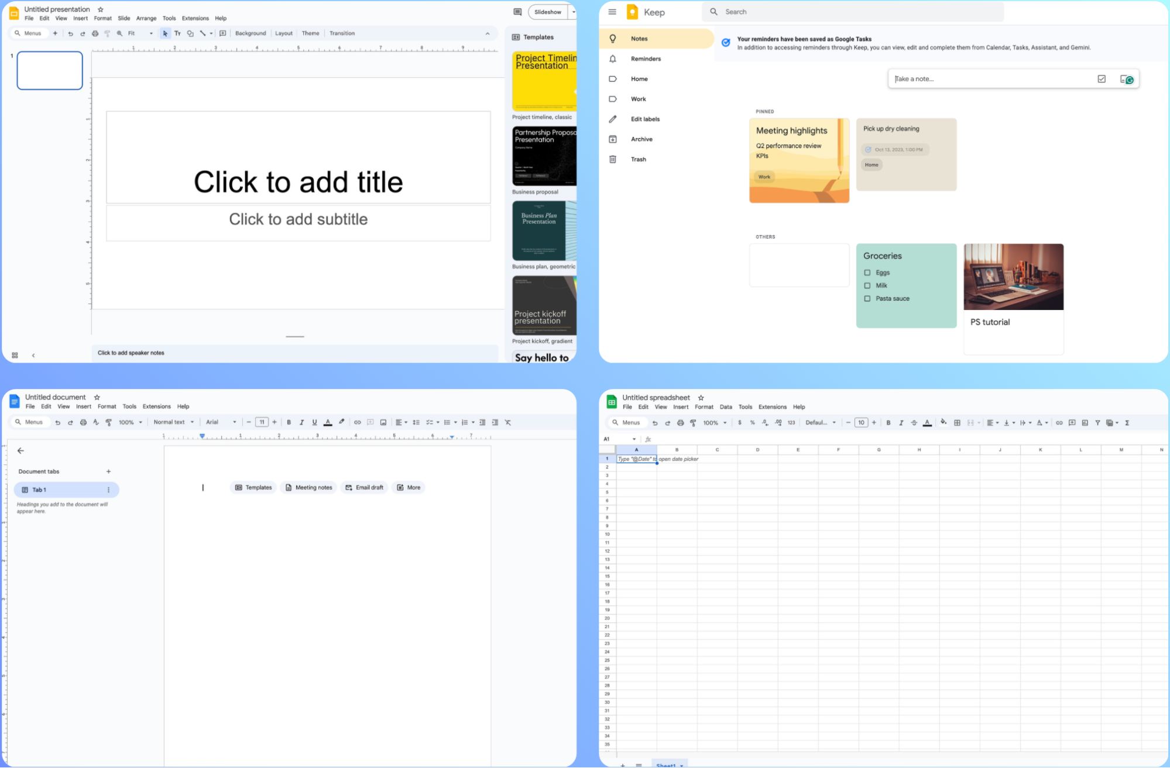Viewport: 1170px width, 768px height.
Task: Click the Meeting notes chip in Docs
Action: click(308, 487)
